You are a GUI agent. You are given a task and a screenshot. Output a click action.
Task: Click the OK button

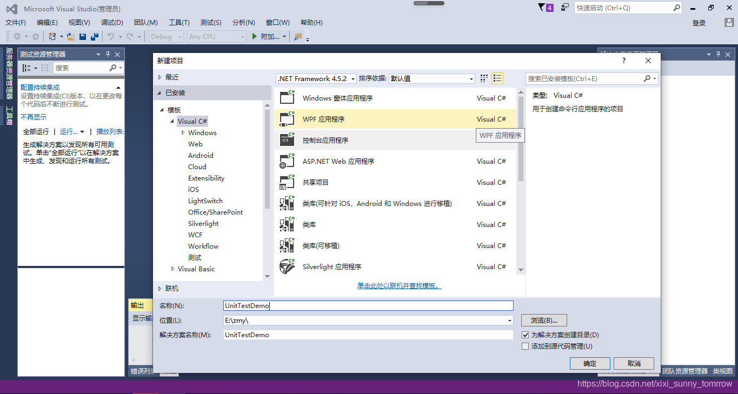pos(590,363)
